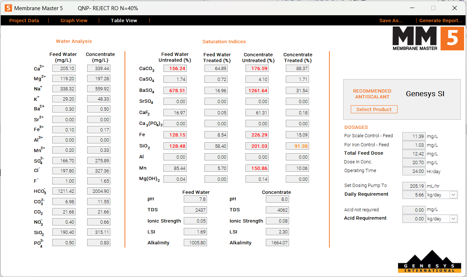This screenshot has height=277, width=467.
Task: Click the concentrate TDS value 4062
Action: (x=277, y=209)
